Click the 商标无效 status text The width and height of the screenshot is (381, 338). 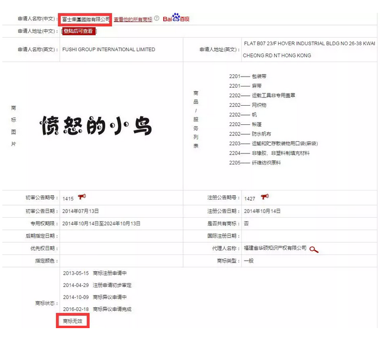73,321
